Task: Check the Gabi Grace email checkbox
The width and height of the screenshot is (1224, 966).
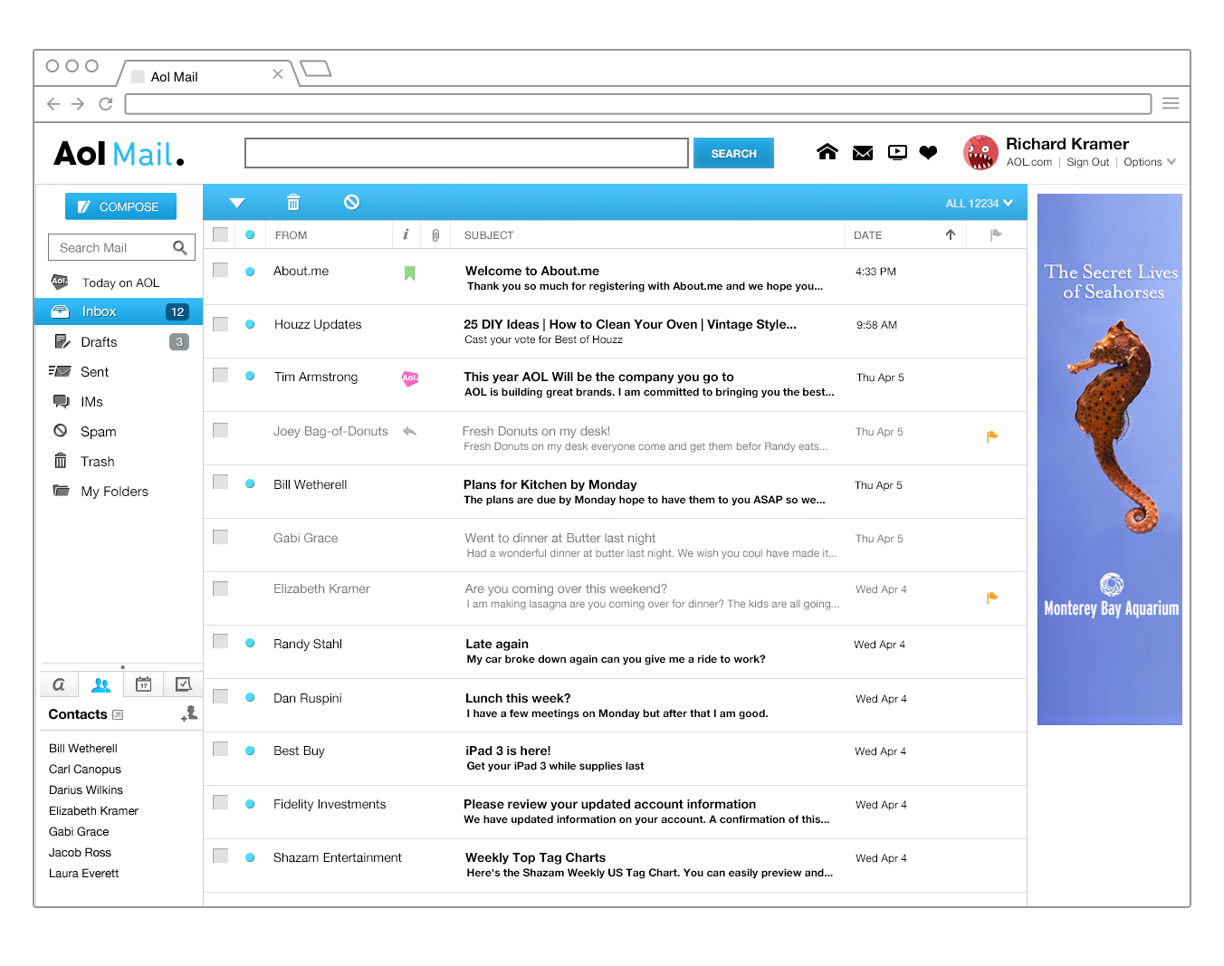Action: [x=220, y=537]
